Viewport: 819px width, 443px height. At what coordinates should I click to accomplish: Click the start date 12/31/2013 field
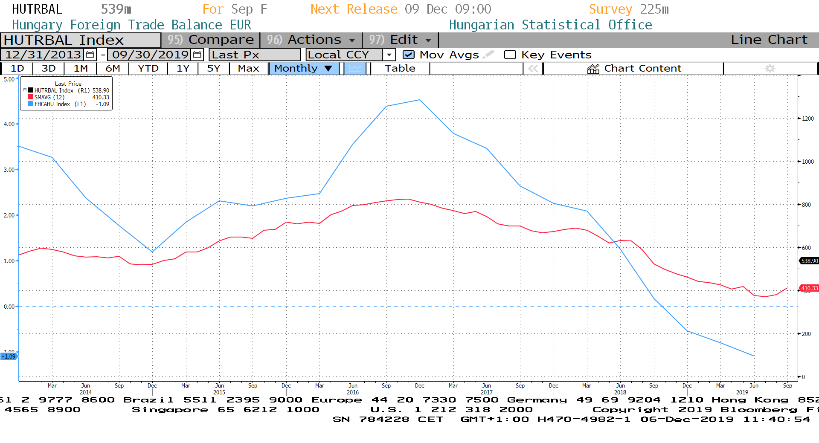(x=43, y=55)
